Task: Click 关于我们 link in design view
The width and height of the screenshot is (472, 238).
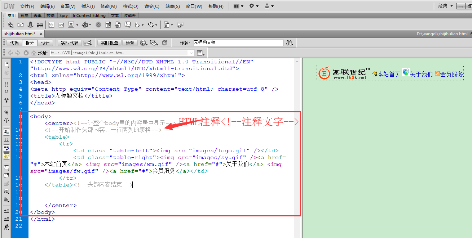Action: click(x=421, y=74)
